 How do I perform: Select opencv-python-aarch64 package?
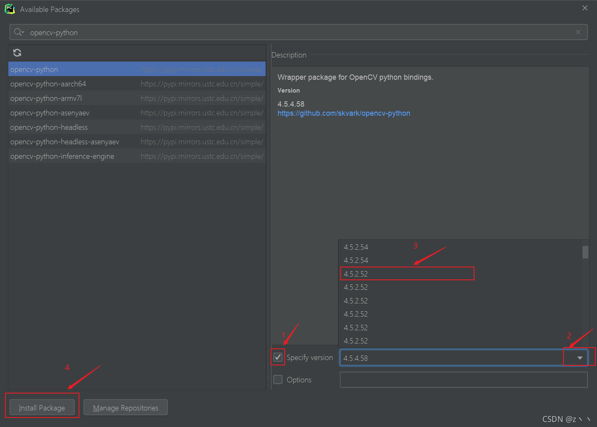pos(137,84)
